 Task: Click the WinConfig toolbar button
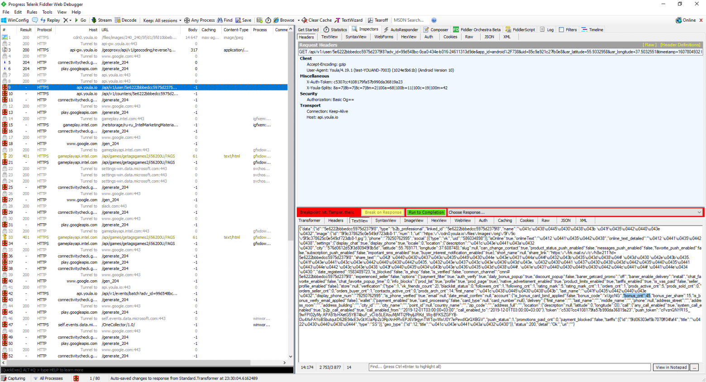15,20
